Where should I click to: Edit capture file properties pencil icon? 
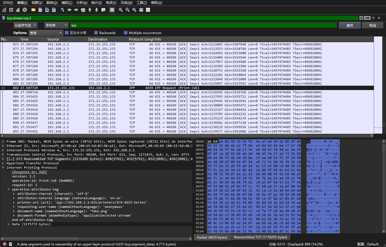coord(11,244)
